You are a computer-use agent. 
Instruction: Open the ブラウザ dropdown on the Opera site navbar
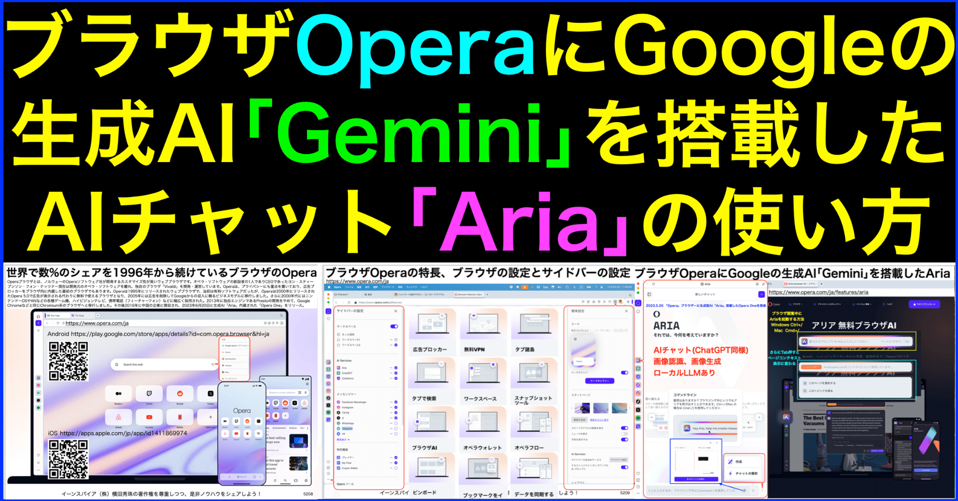pyautogui.click(x=795, y=304)
